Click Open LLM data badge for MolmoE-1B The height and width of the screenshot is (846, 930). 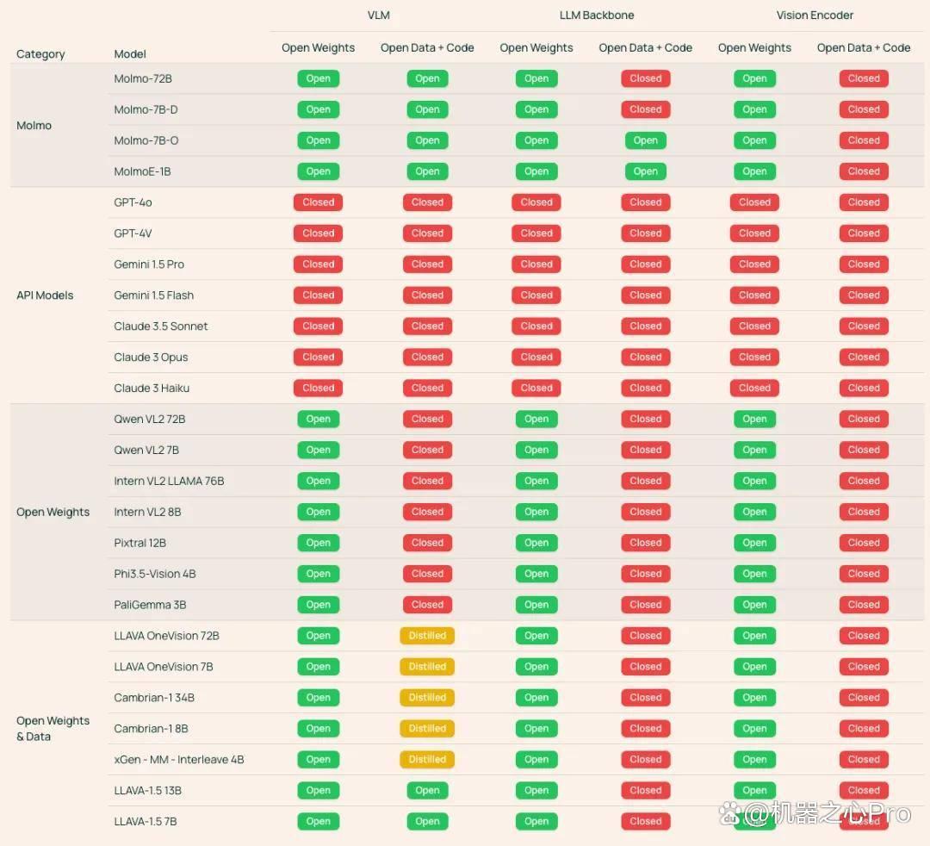click(x=645, y=171)
